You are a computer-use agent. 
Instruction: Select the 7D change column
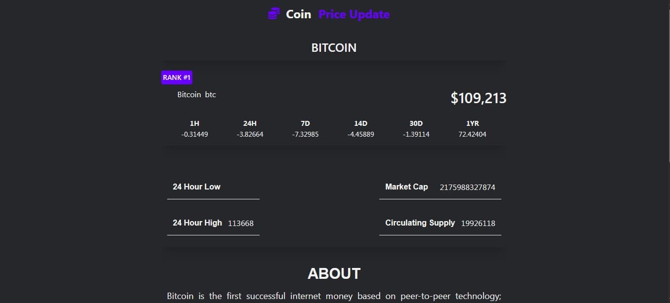coord(305,129)
